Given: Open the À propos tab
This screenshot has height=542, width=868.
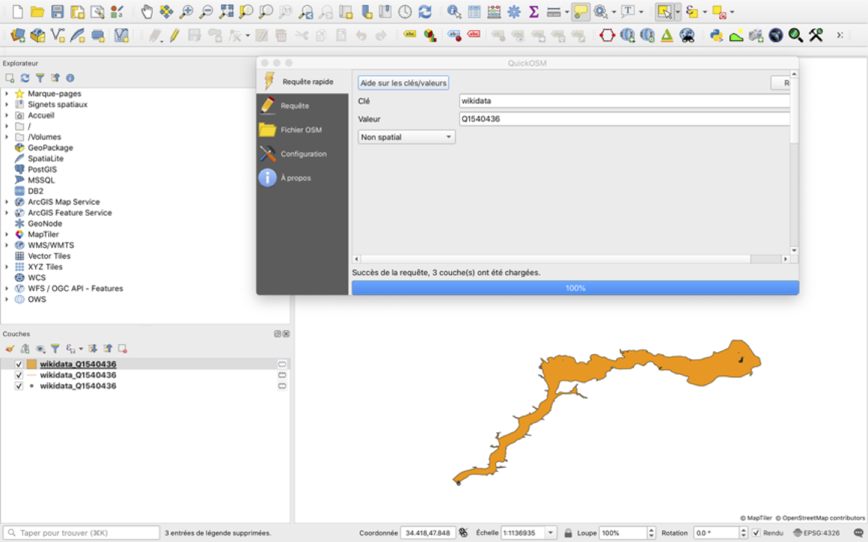Looking at the screenshot, I should [x=302, y=178].
